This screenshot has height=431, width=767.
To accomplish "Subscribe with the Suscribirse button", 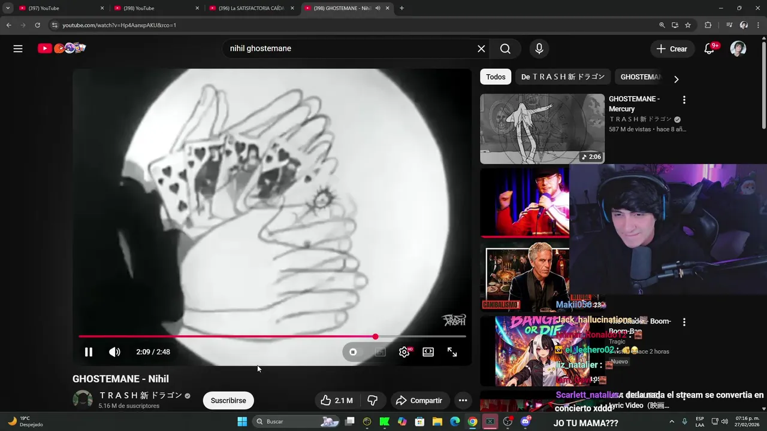I will 228,400.
